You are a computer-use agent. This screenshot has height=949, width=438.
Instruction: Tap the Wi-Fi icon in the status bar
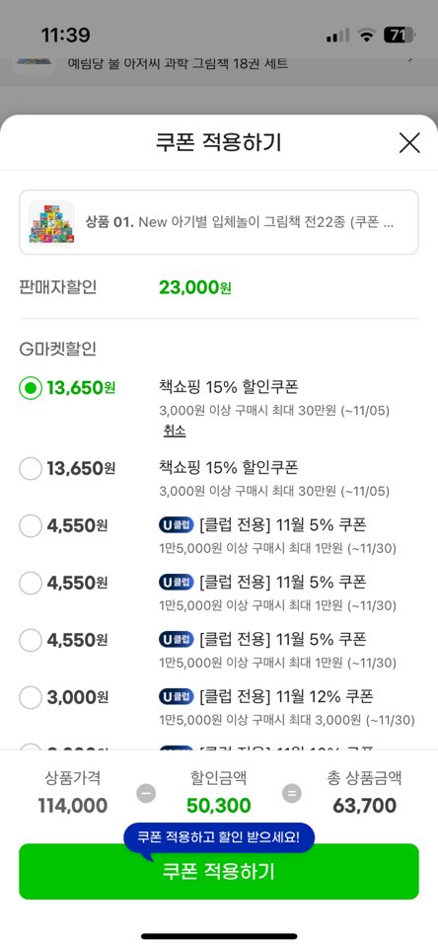(x=365, y=36)
